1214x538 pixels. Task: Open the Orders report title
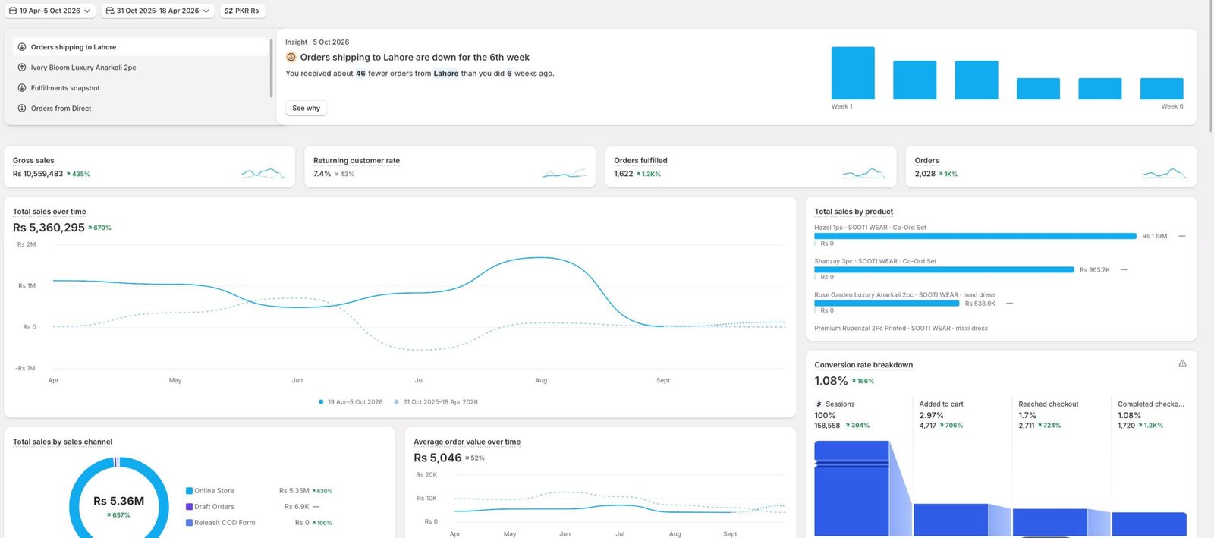point(926,161)
